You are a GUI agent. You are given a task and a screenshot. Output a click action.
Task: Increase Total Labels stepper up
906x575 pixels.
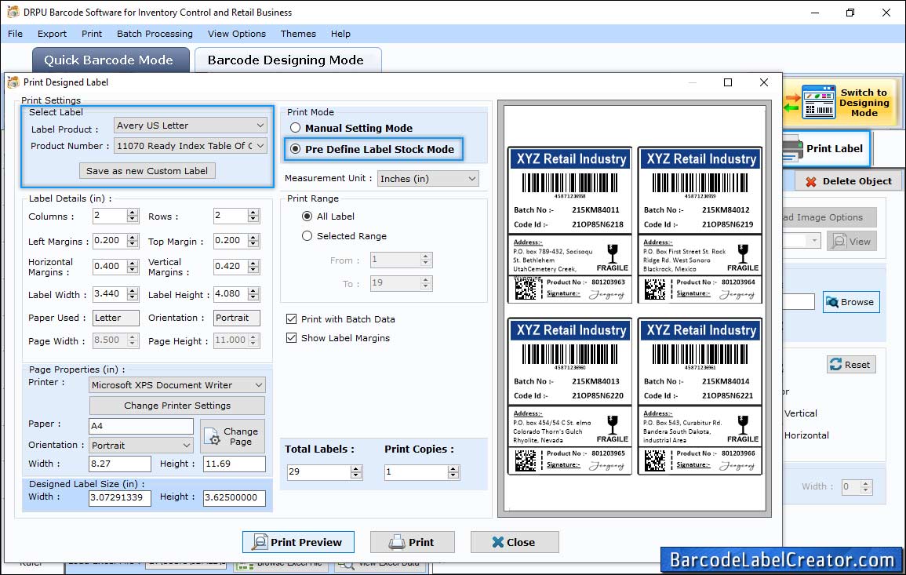(x=356, y=468)
